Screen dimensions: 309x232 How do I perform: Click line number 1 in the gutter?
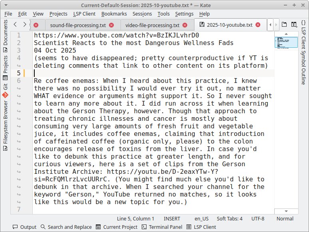19,35
